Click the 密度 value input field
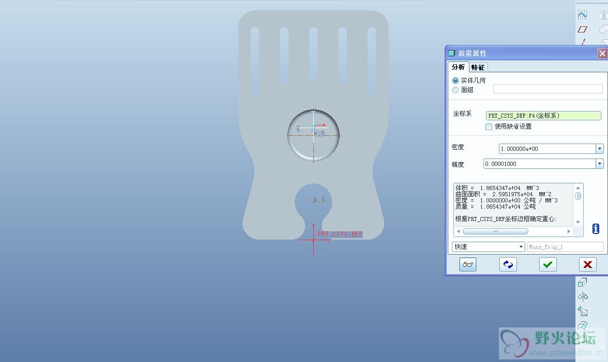The image size is (608, 362). click(547, 149)
